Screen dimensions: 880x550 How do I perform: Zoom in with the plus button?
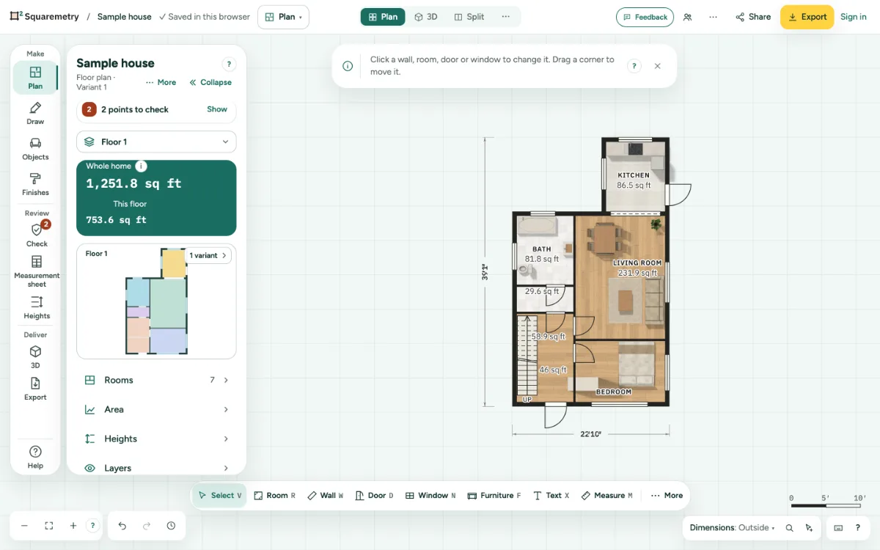[x=73, y=526]
